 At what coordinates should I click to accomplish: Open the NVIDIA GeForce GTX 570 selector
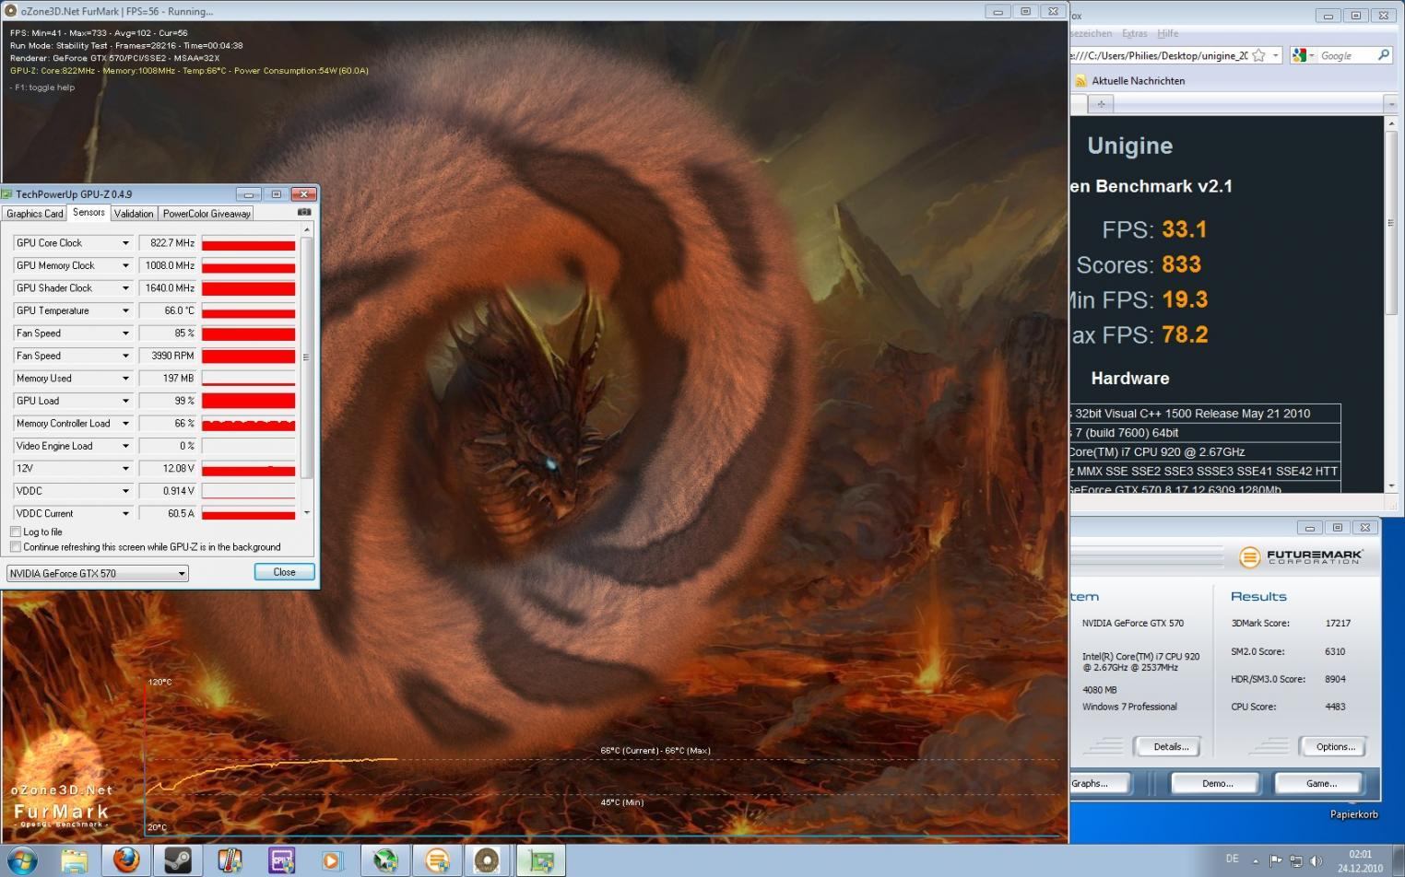click(x=97, y=573)
